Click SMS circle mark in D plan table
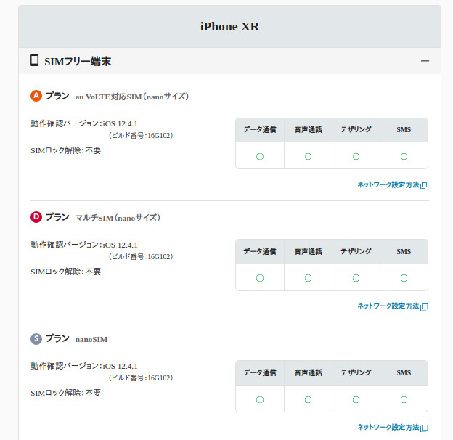The image size is (453, 440). click(404, 277)
